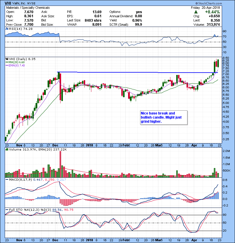The height and width of the screenshot is (243, 235).
Task: Click the green up arrow beside +8.44%
Action: pyautogui.click(x=196, y=12)
